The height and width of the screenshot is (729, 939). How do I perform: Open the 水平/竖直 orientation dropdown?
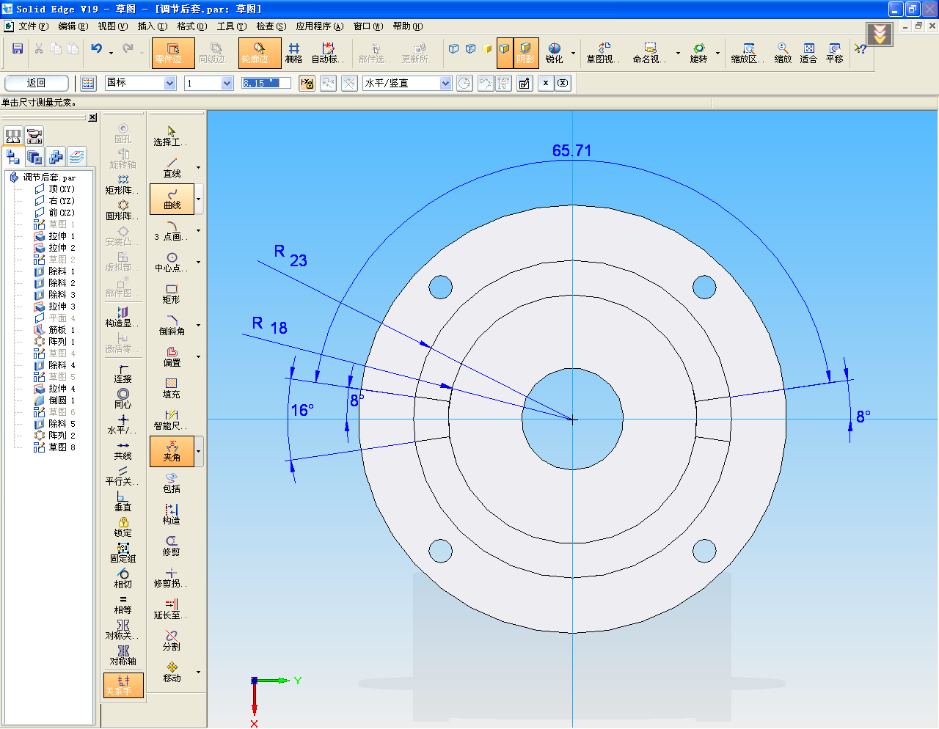pos(445,83)
